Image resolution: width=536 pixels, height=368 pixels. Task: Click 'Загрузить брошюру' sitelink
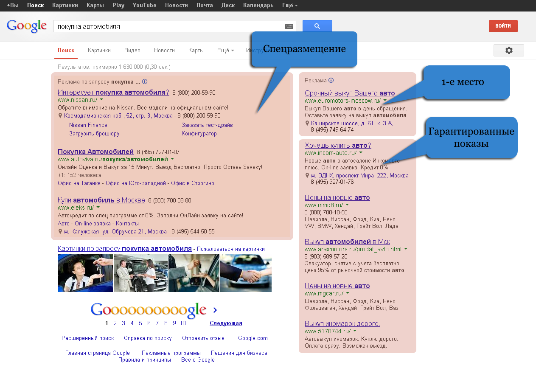[94, 134]
